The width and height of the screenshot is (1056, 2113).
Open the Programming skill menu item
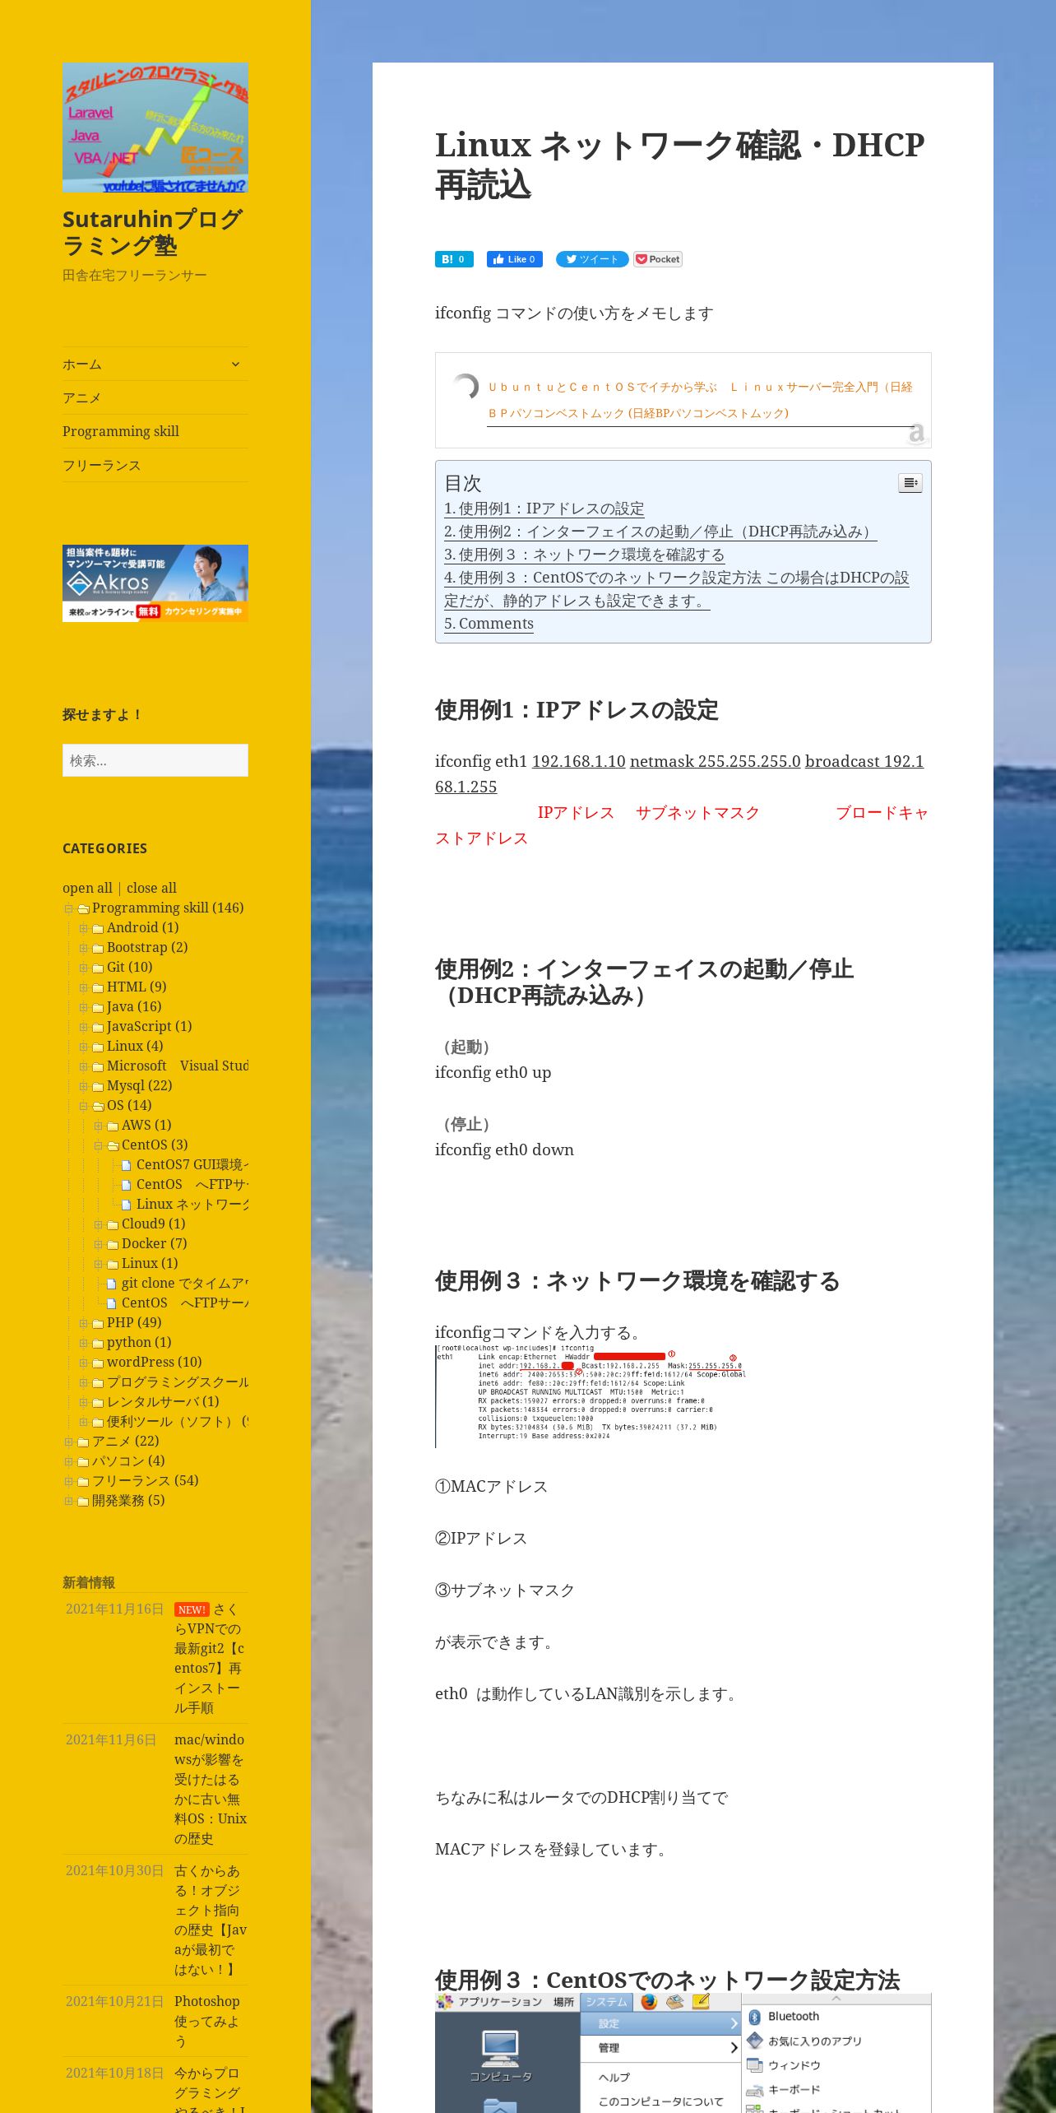(121, 431)
